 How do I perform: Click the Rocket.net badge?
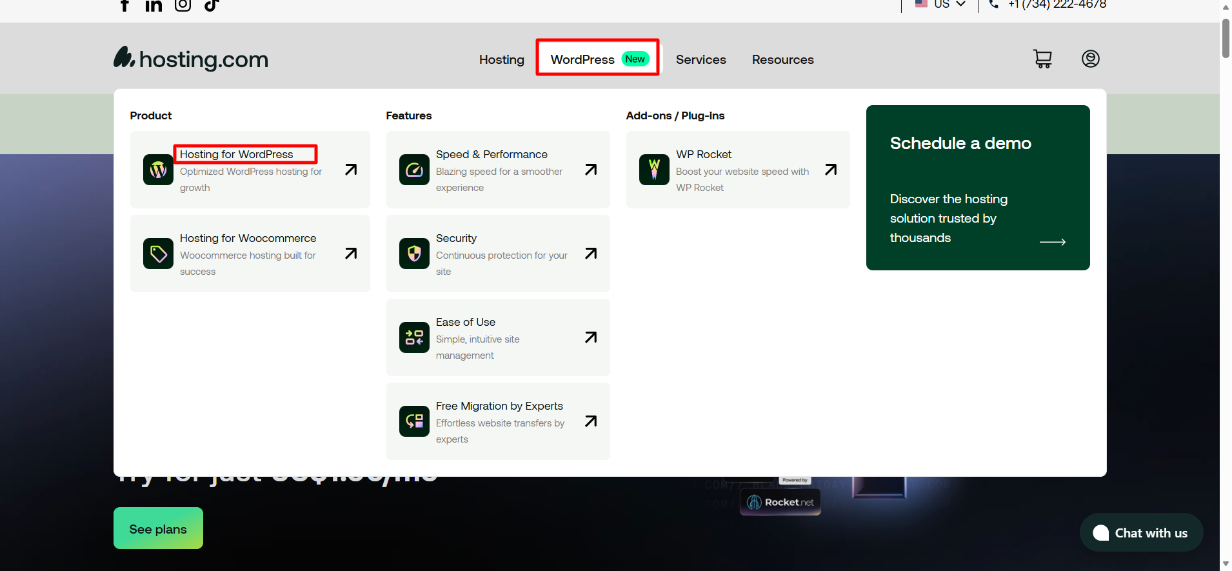[780, 502]
